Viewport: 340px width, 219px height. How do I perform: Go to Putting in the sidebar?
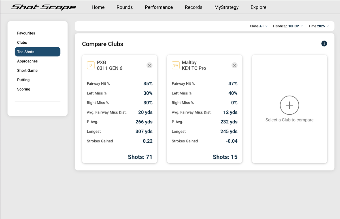(x=37, y=80)
